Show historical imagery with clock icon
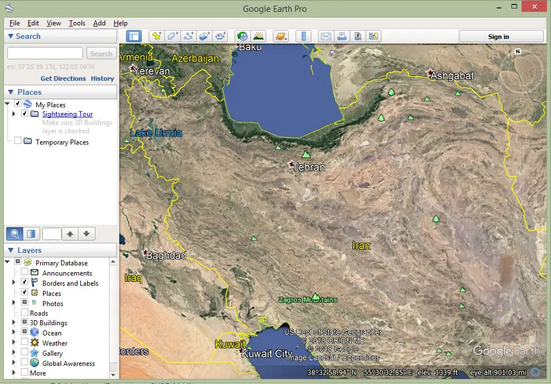Viewport: 551px width, 384px height. tap(242, 36)
